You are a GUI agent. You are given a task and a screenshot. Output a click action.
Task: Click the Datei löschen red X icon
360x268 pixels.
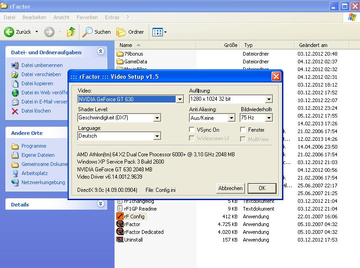[15, 111]
